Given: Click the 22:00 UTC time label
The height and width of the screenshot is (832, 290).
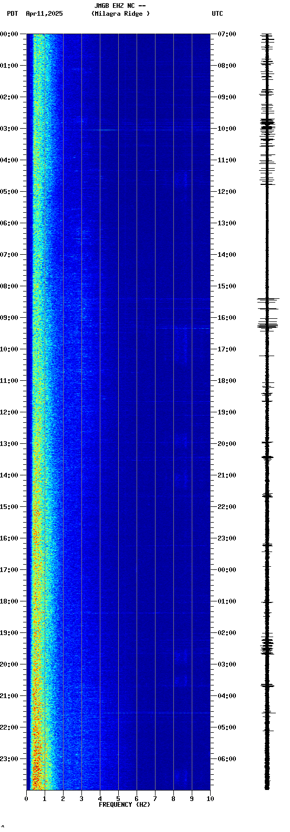Looking at the screenshot, I should (x=227, y=507).
